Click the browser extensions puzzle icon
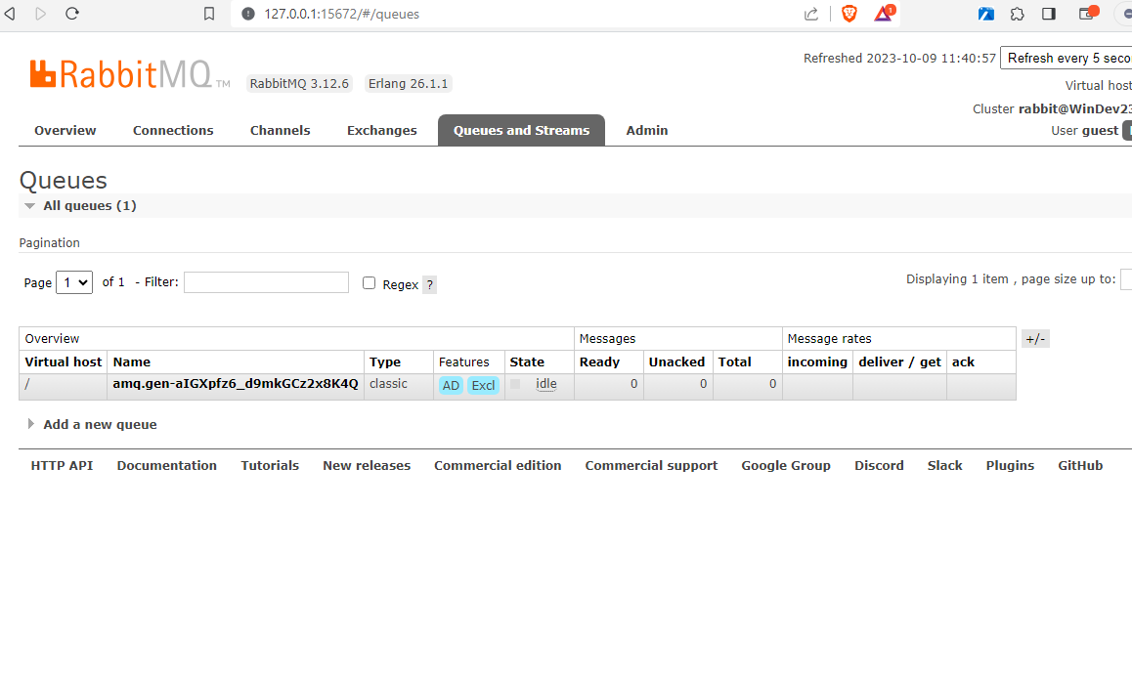 1018,14
